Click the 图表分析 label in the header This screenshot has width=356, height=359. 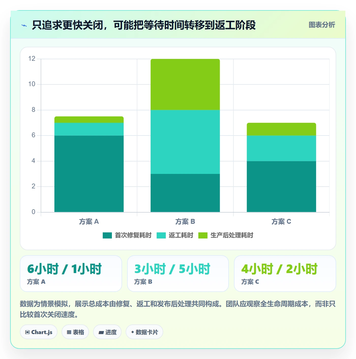tap(322, 25)
